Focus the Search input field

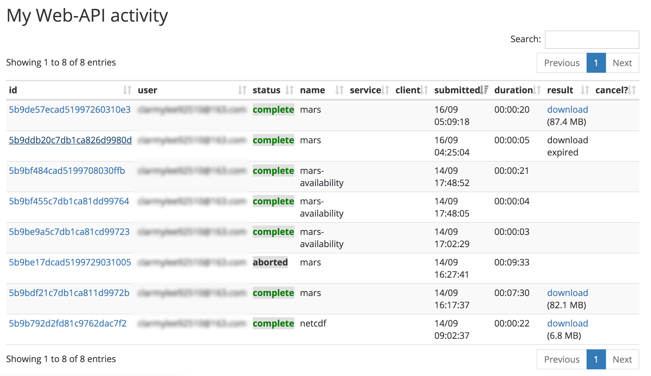tap(592, 39)
